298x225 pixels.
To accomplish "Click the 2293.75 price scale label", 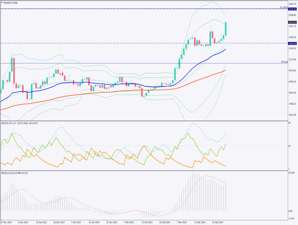I will [x=292, y=4].
